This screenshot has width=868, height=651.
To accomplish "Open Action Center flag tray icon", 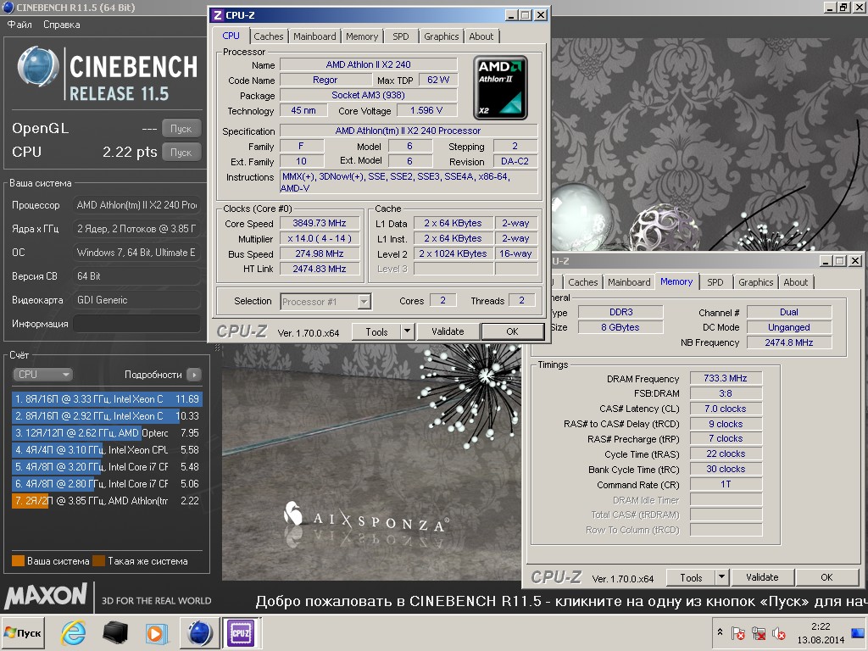I will (738, 632).
